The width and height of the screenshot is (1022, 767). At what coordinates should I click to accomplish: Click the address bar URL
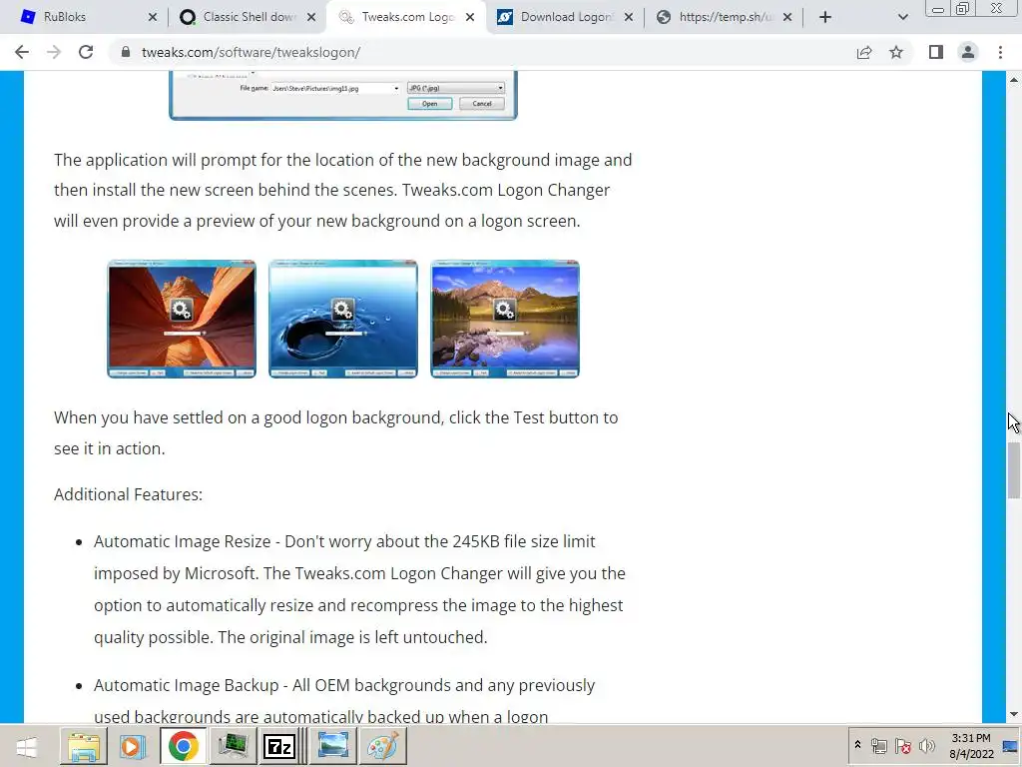coord(251,52)
